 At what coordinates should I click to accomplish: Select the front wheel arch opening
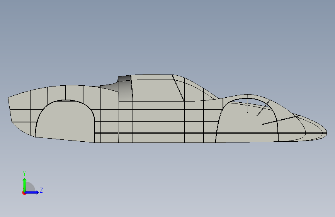point(247,120)
